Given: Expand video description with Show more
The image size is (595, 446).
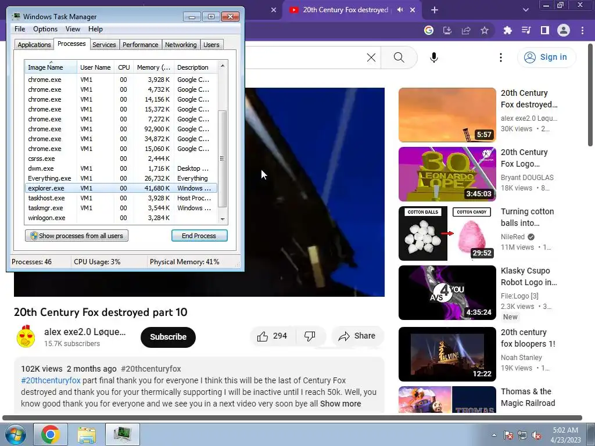Looking at the screenshot, I should tap(340, 404).
